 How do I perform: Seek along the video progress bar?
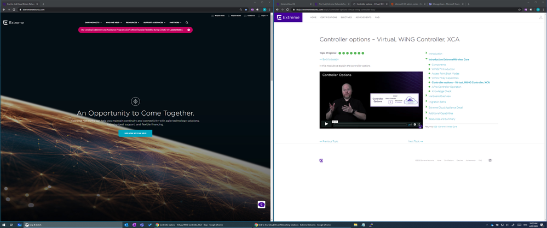[x=370, y=124]
